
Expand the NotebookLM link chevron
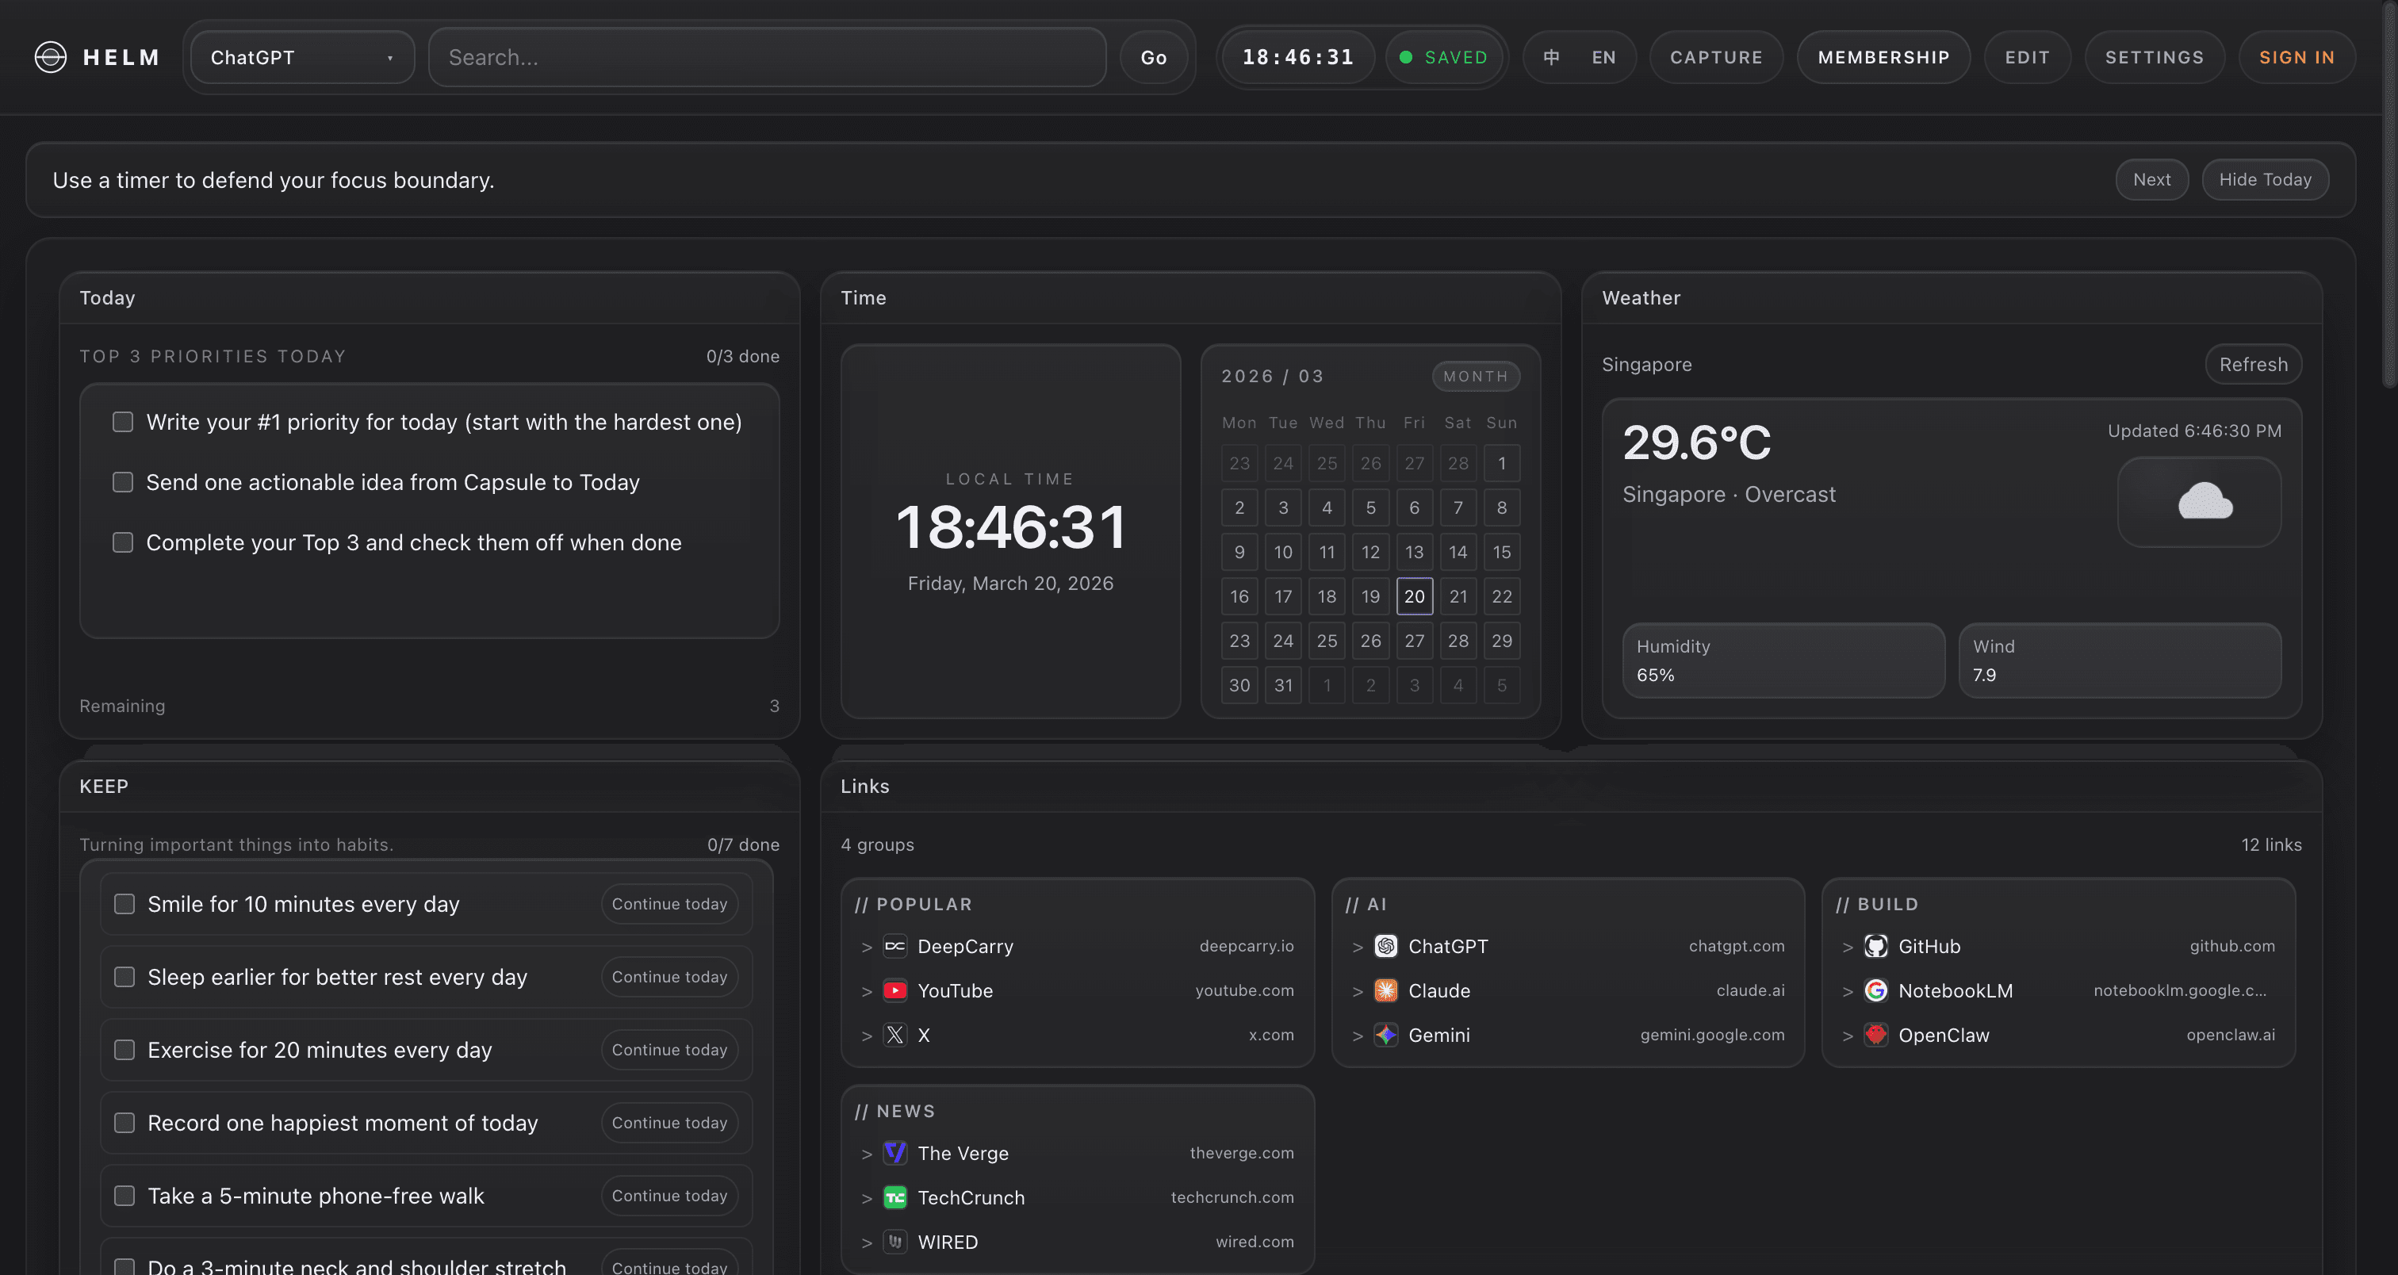1848,990
